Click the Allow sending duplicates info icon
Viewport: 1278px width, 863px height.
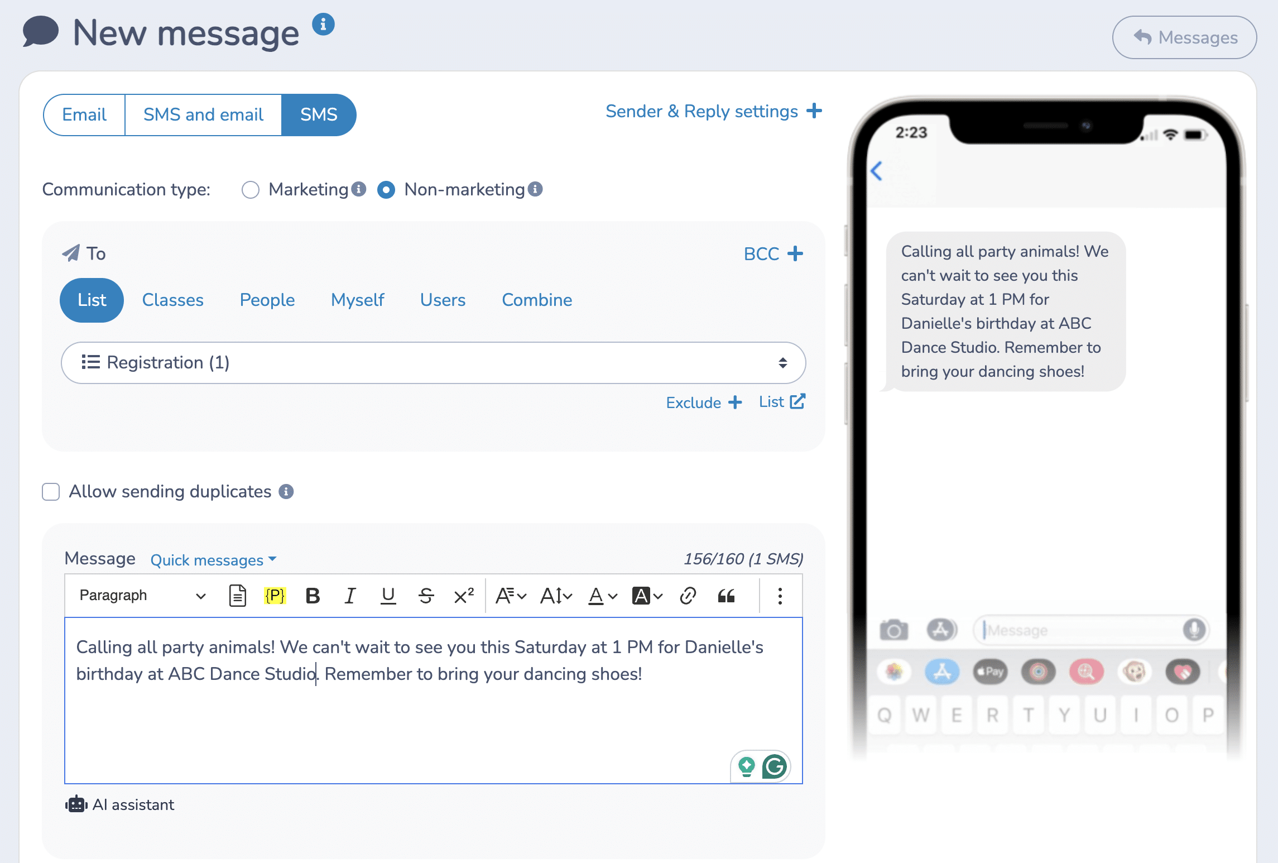coord(286,491)
